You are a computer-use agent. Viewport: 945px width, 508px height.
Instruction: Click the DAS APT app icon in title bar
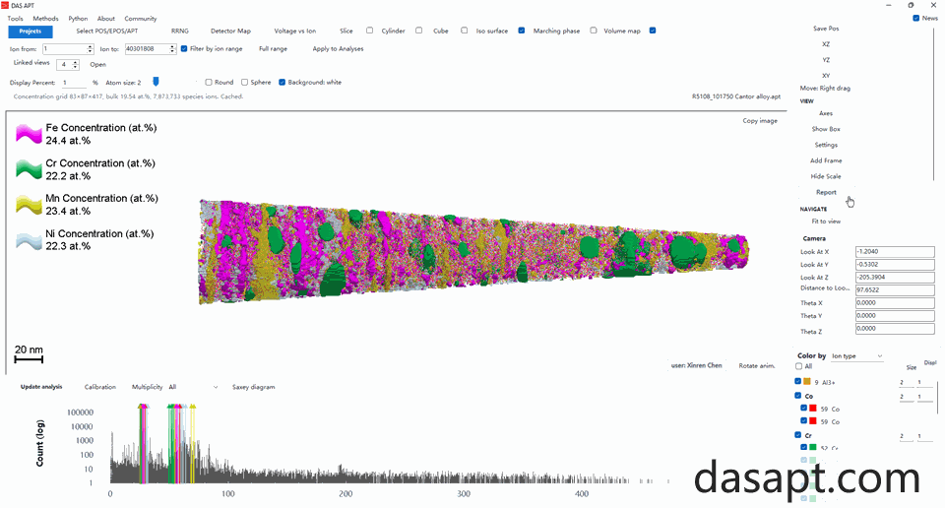coord(5,6)
